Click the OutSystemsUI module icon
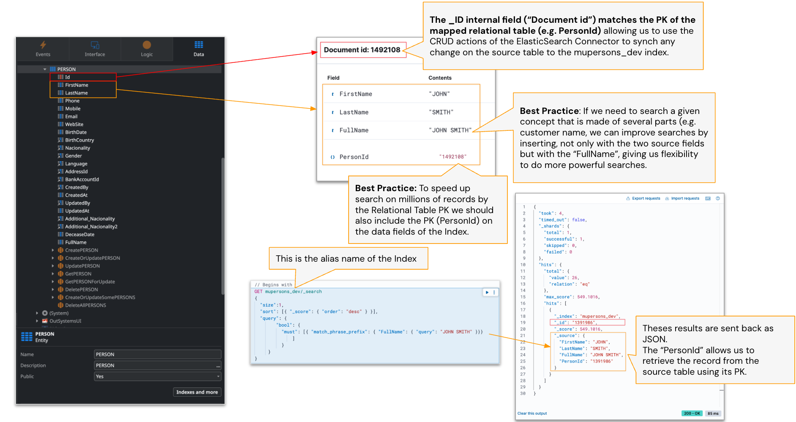 pyautogui.click(x=44, y=321)
